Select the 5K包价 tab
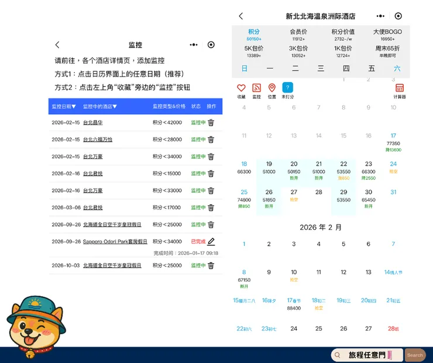Viewport: 433px width, 363px height. click(254, 52)
